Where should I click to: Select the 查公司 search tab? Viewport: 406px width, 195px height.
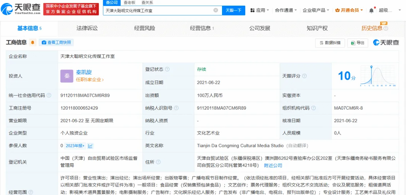112,3
